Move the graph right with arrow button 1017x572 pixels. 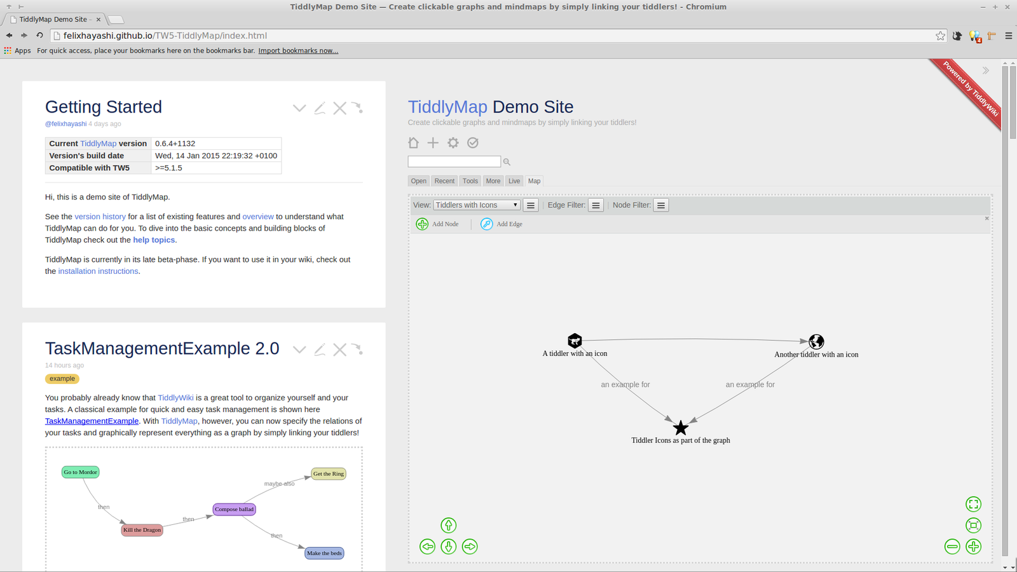(x=470, y=547)
